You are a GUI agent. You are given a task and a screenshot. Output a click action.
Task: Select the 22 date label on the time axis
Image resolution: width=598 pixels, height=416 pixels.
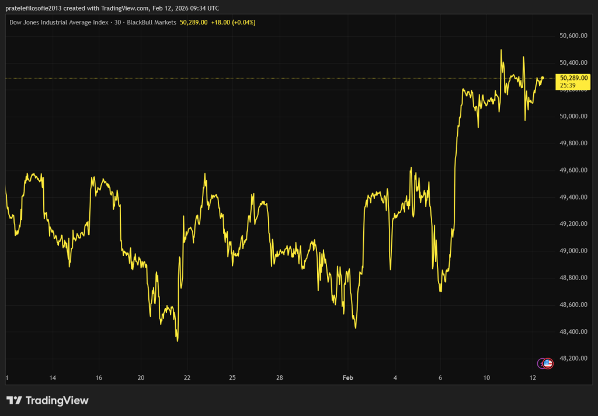coord(187,378)
